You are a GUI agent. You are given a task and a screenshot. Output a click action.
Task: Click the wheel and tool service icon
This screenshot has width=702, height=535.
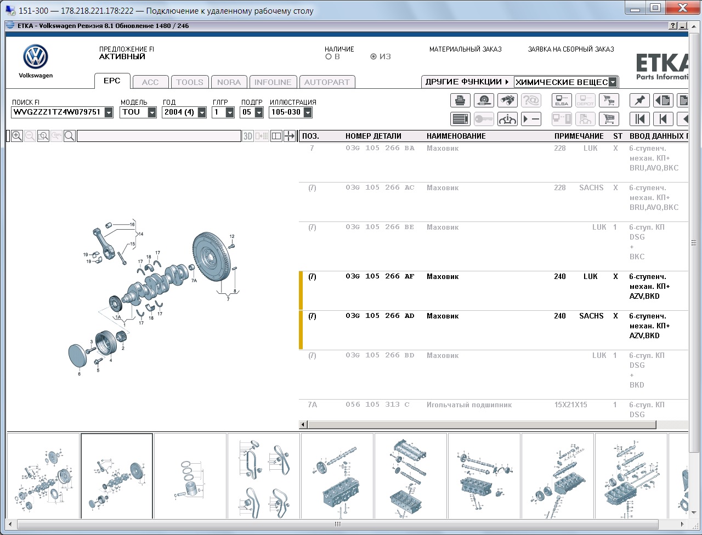point(484,100)
